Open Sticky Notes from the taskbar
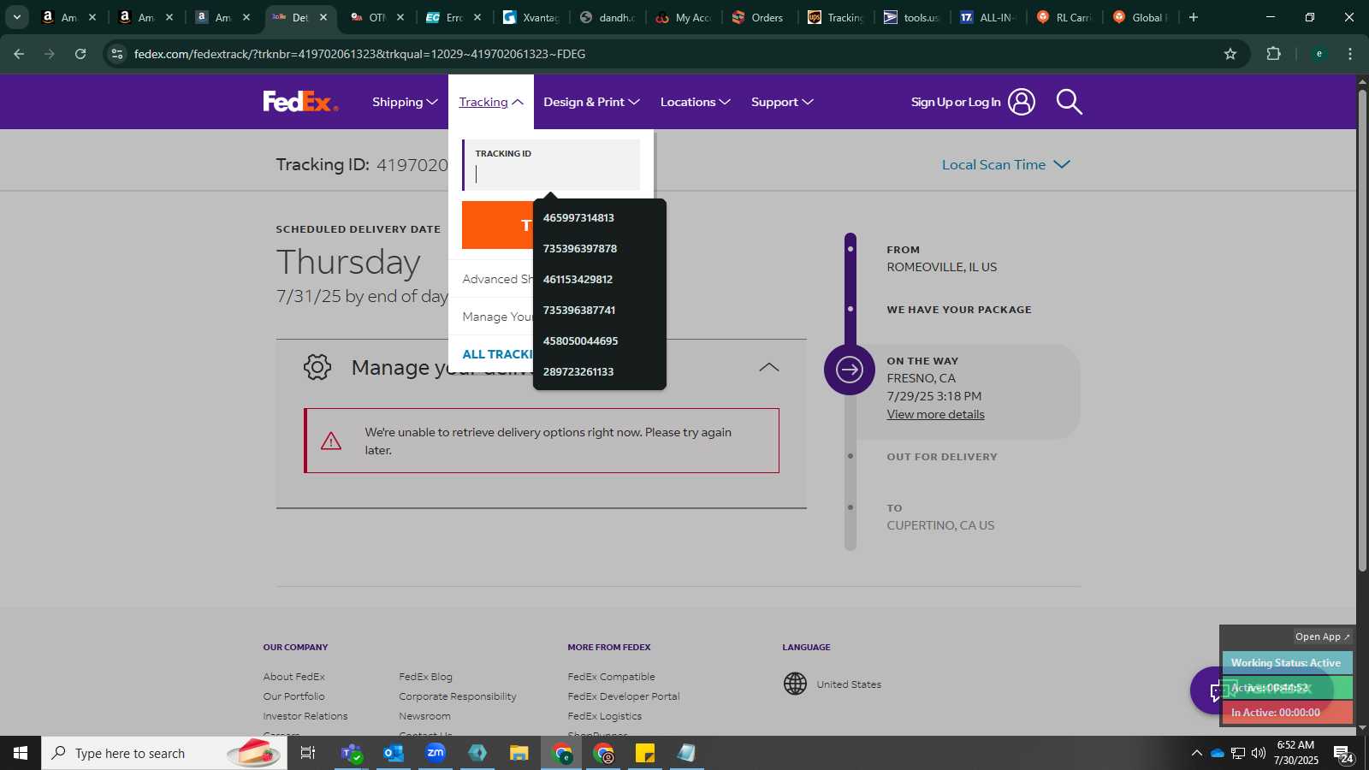 click(645, 753)
